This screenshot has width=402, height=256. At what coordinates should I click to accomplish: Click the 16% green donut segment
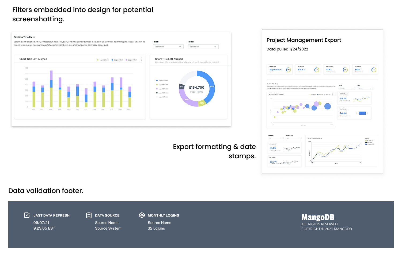pyautogui.click(x=202, y=103)
